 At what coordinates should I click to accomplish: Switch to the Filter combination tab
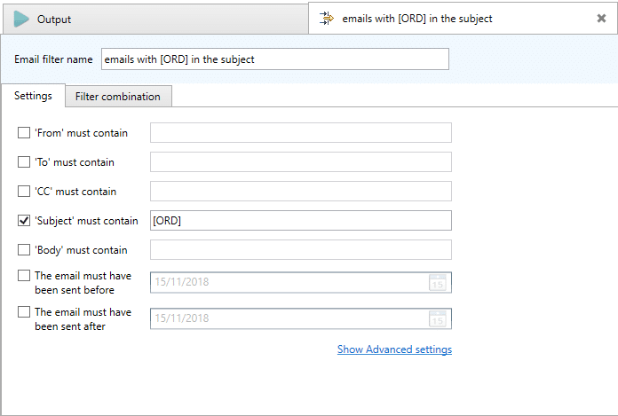(x=118, y=97)
